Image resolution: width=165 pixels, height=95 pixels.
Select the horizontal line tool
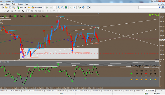click(x=1, y=11)
